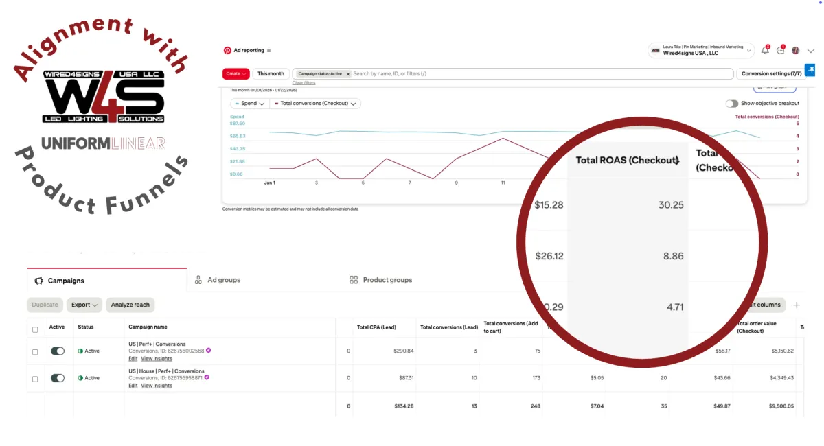Sort by Total conversions (Lead) column header
The height and width of the screenshot is (446, 824).
coord(449,327)
